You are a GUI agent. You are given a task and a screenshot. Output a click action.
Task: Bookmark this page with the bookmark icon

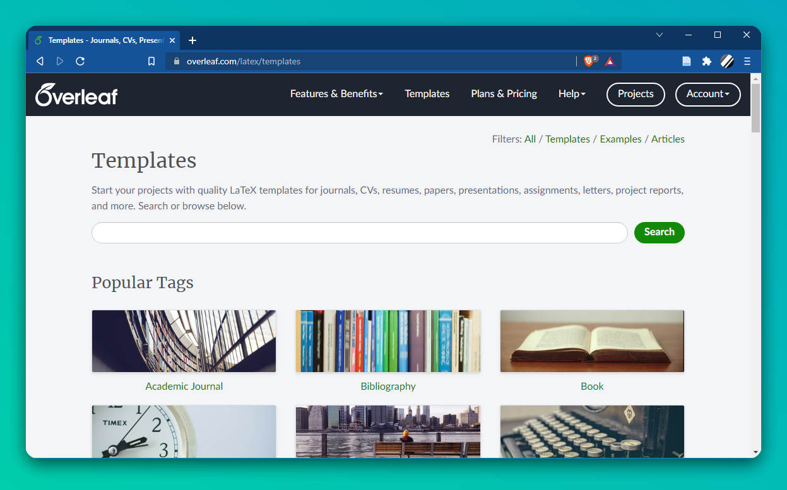(x=151, y=61)
